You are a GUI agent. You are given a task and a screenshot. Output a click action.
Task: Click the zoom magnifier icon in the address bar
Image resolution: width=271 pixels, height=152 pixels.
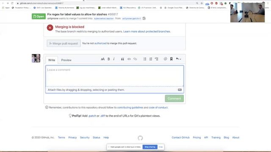(197, 3)
